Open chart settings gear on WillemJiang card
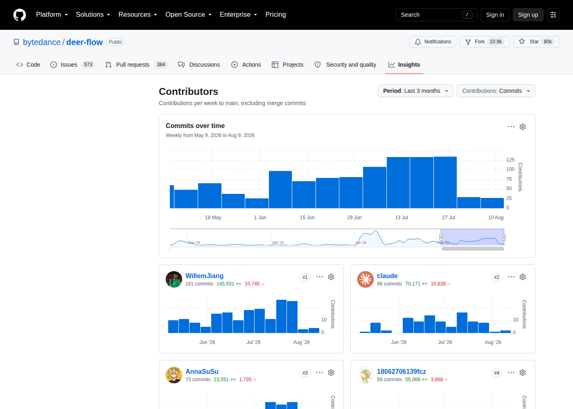 click(331, 277)
